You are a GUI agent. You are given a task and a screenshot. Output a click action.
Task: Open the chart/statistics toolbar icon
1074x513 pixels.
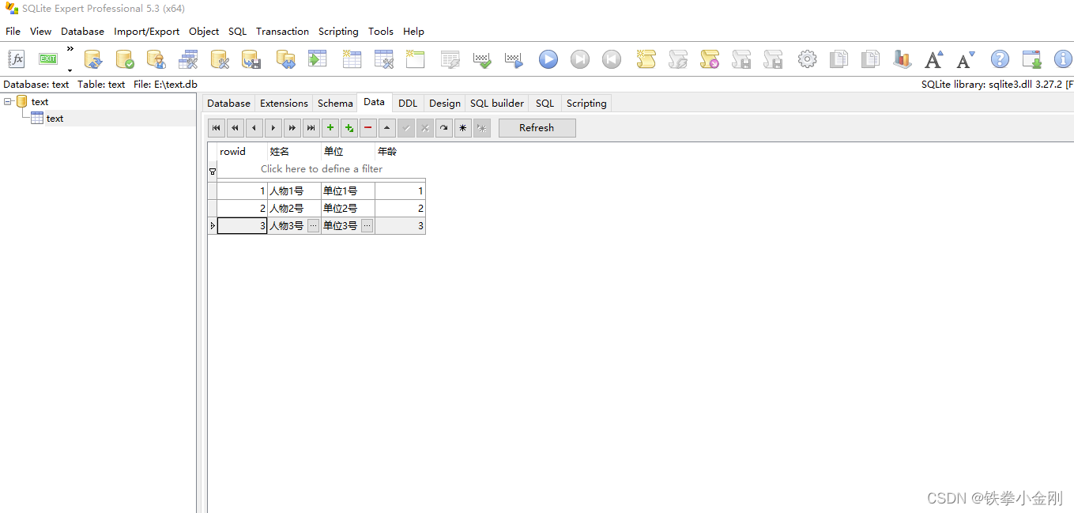click(x=902, y=58)
